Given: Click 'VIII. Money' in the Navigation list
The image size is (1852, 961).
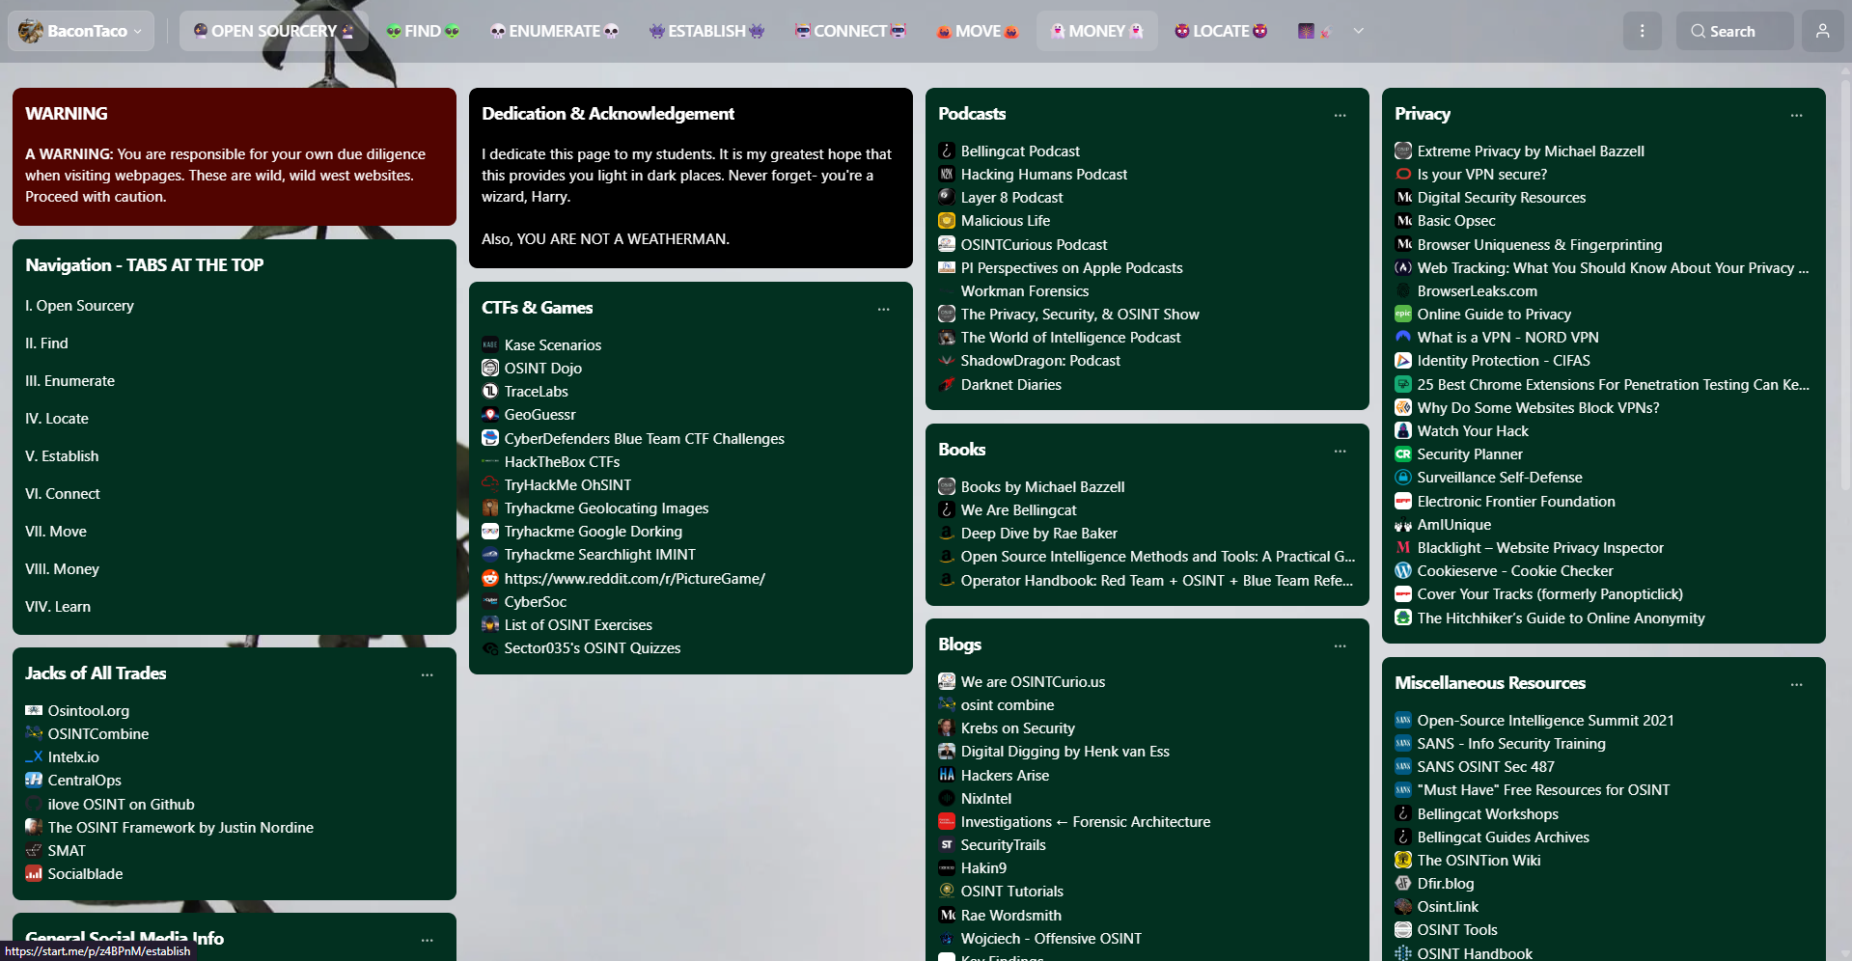Looking at the screenshot, I should [62, 568].
